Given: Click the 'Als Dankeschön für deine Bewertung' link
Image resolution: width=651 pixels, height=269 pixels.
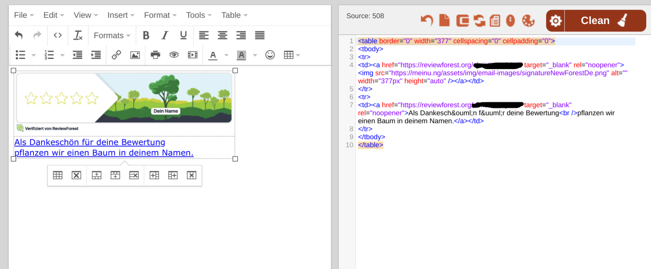Looking at the screenshot, I should tap(90, 142).
